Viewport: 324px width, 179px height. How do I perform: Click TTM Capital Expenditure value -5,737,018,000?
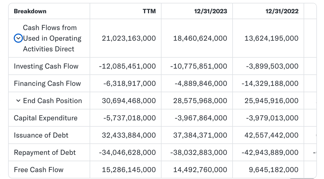[x=129, y=118]
